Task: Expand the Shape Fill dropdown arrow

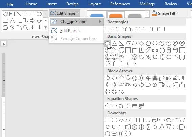Action: pos(177,13)
